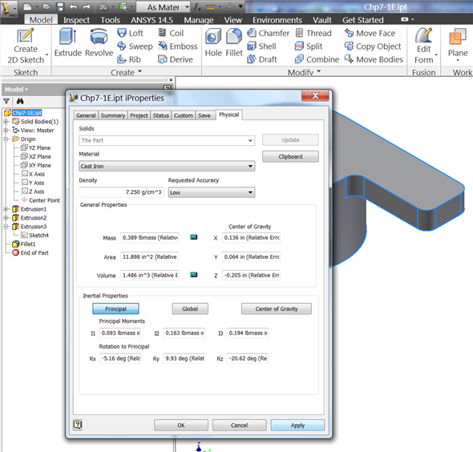Screen dimensions: 473x452
Task: Confirm iProperties with OK
Action: coord(181,426)
